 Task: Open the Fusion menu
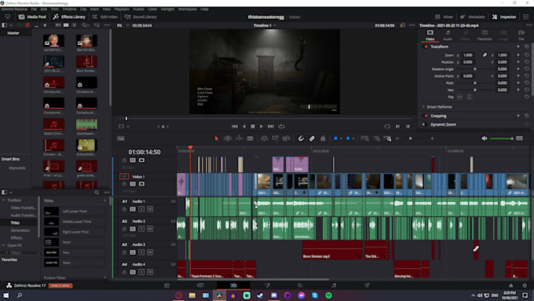pyautogui.click(x=138, y=9)
